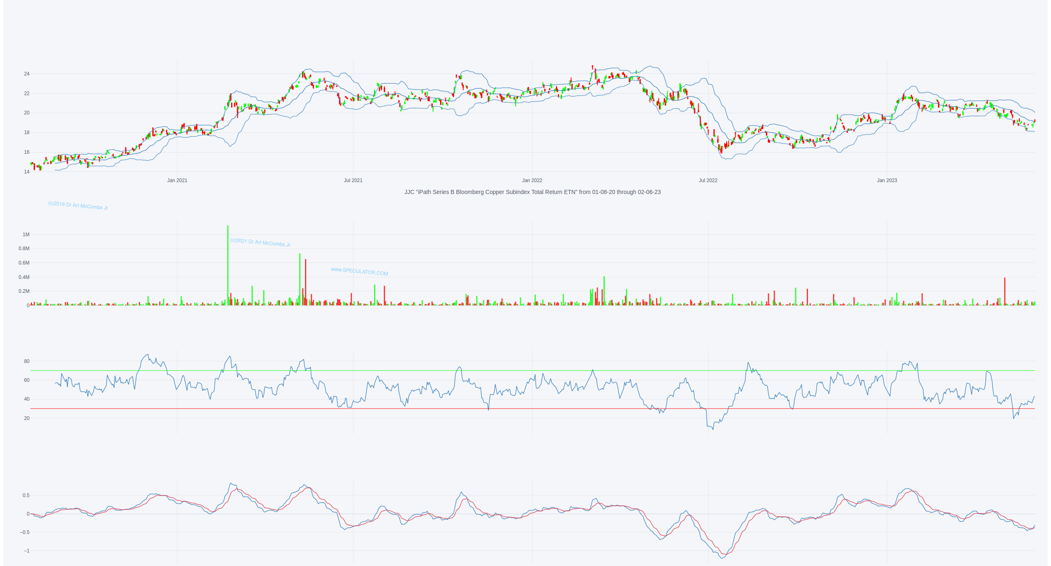Select the 'Jan 2023' x-axis label
Image resolution: width=1051 pixels, height=566 pixels.
(887, 180)
